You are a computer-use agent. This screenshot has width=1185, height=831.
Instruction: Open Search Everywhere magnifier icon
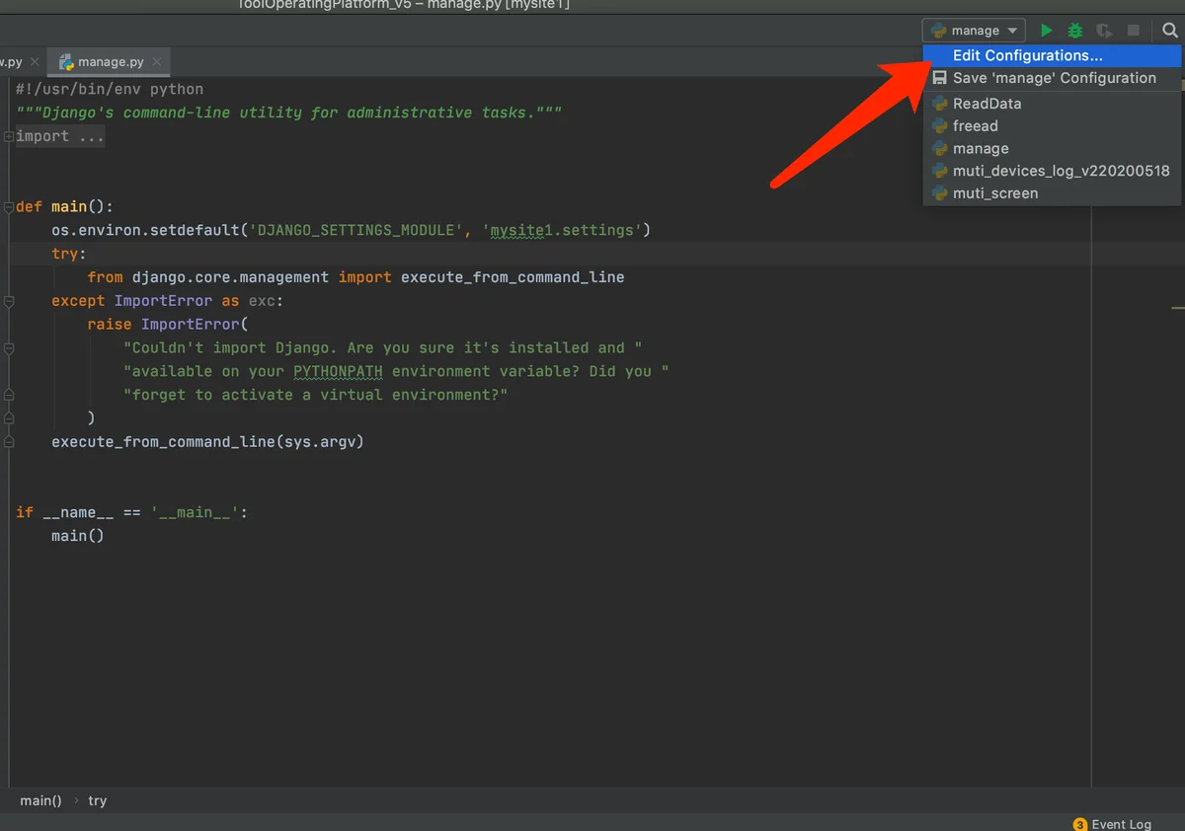(1170, 31)
